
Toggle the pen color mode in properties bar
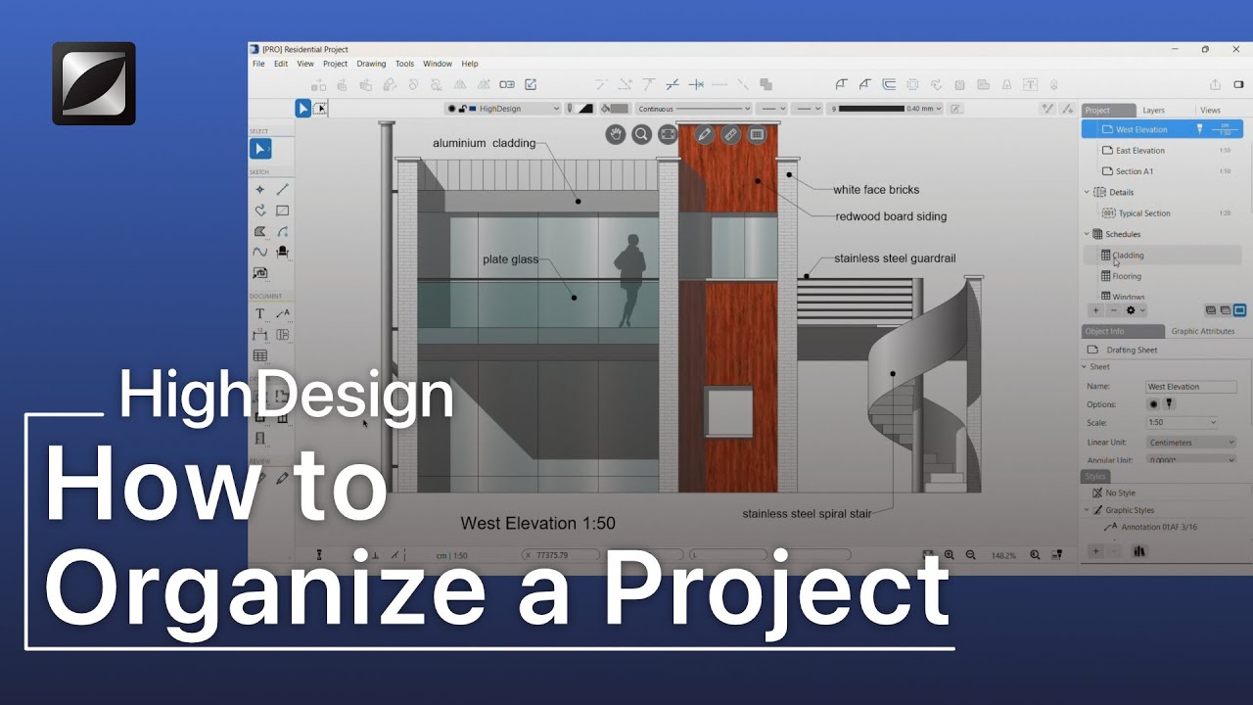pos(585,109)
